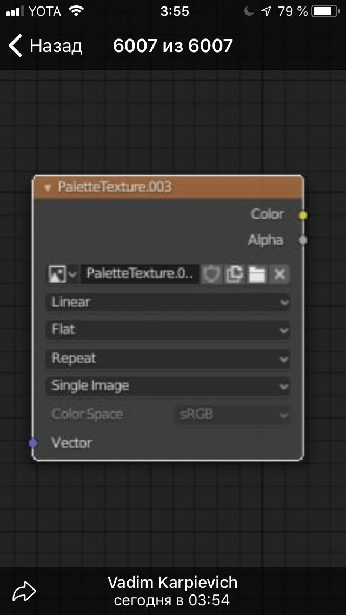Open the Single Image source dropdown
The image size is (346, 615).
[x=168, y=386]
